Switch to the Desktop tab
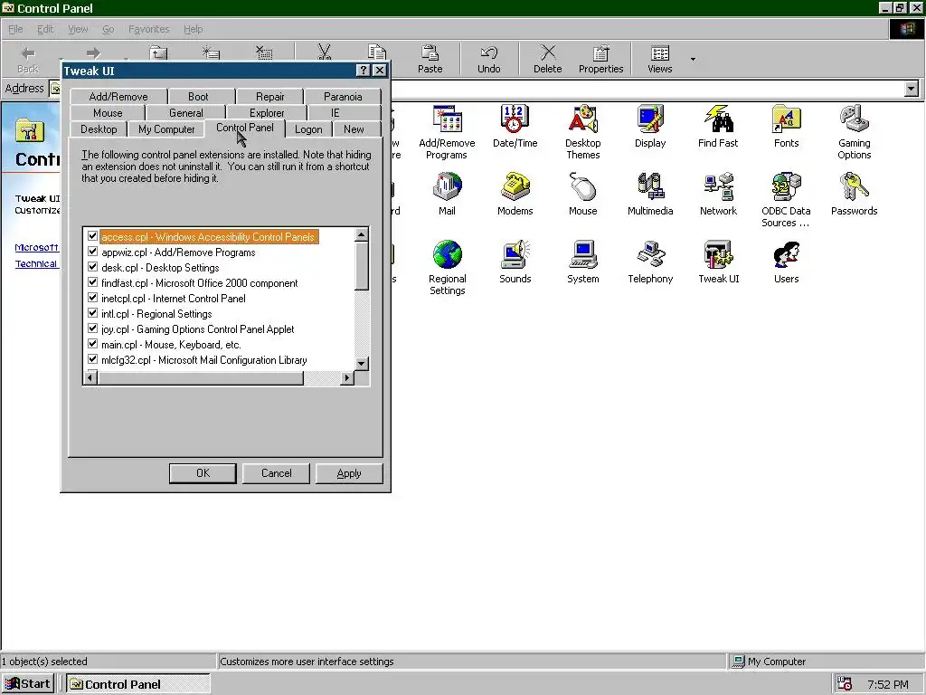The height and width of the screenshot is (695, 926). 99,129
